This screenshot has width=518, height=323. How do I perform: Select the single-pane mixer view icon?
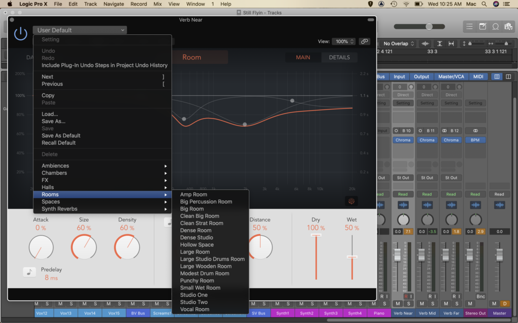point(497,76)
